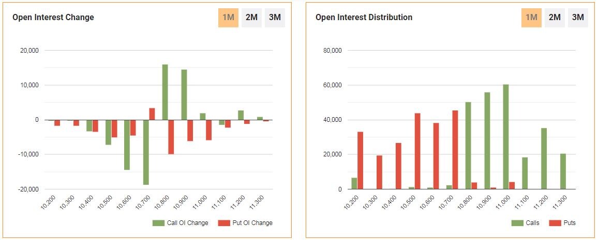Click red Puts legend color swatch

[x=554, y=223]
